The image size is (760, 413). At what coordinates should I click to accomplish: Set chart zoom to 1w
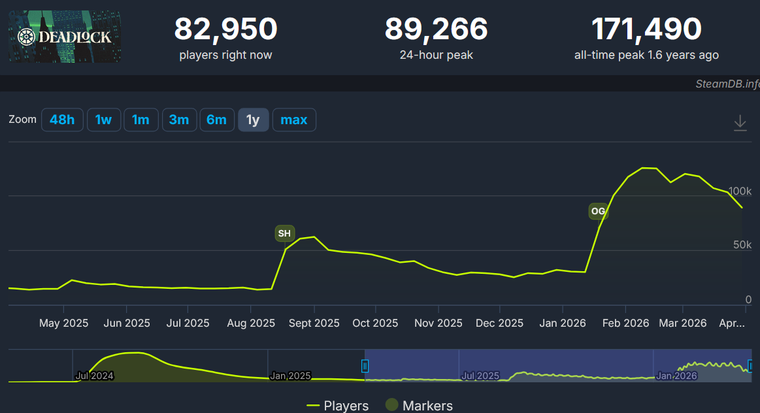[x=103, y=120]
